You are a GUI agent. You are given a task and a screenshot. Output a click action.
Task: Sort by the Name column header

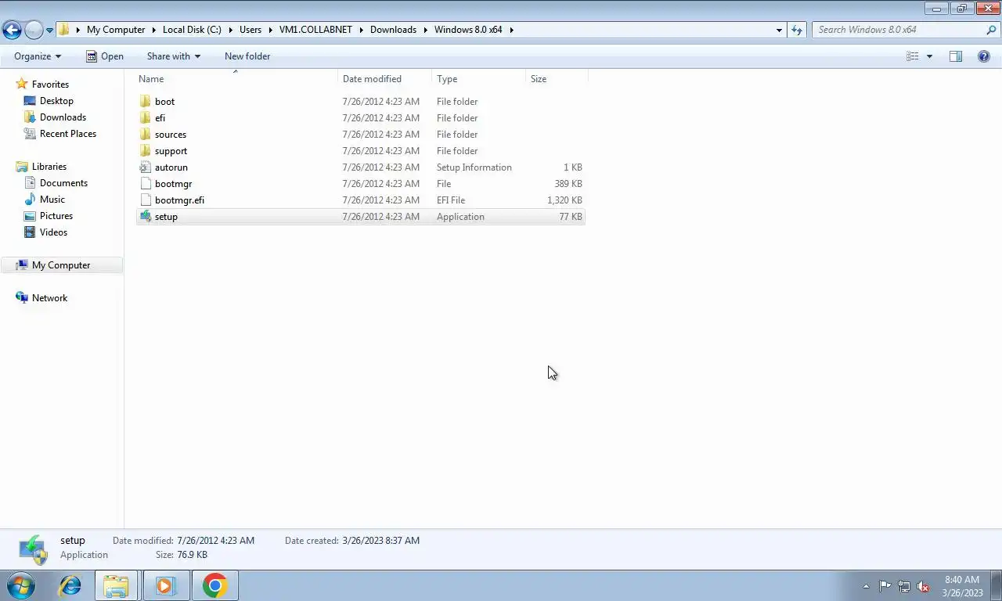pyautogui.click(x=236, y=79)
